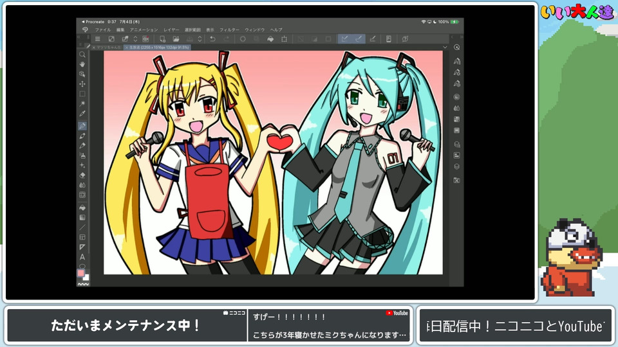Viewport: 618px width, 347px height.
Task: Pick the pink main color swatch
Action: 81,273
